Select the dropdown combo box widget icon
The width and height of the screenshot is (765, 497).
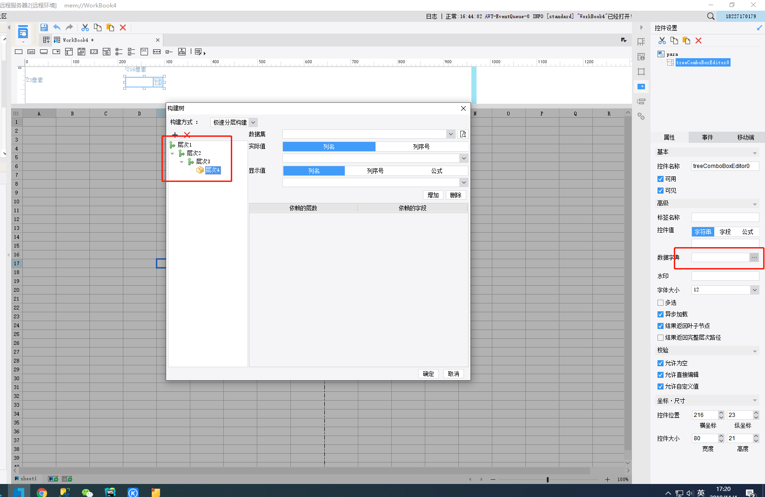(x=56, y=52)
